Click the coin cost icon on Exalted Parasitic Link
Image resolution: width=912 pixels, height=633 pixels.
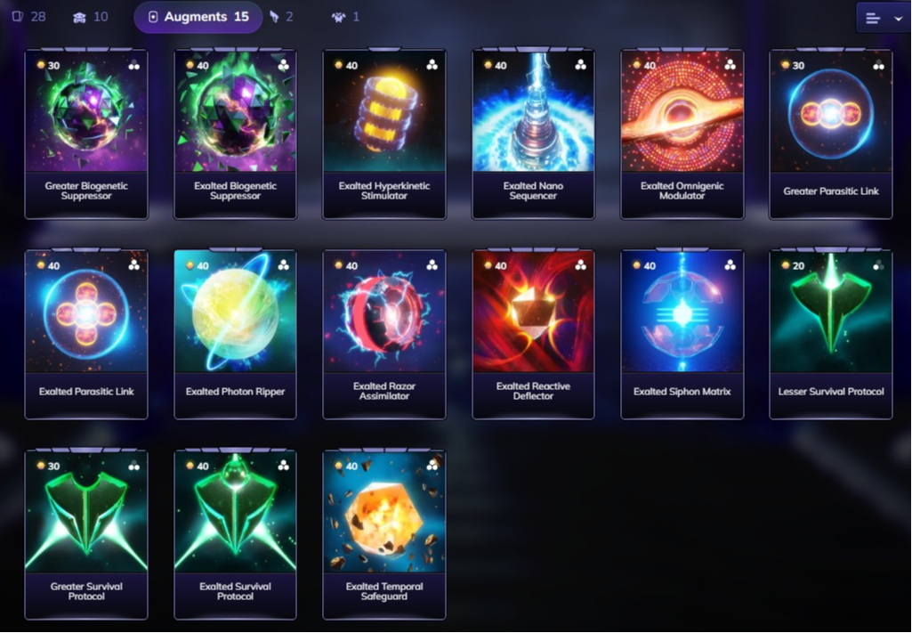[41, 265]
